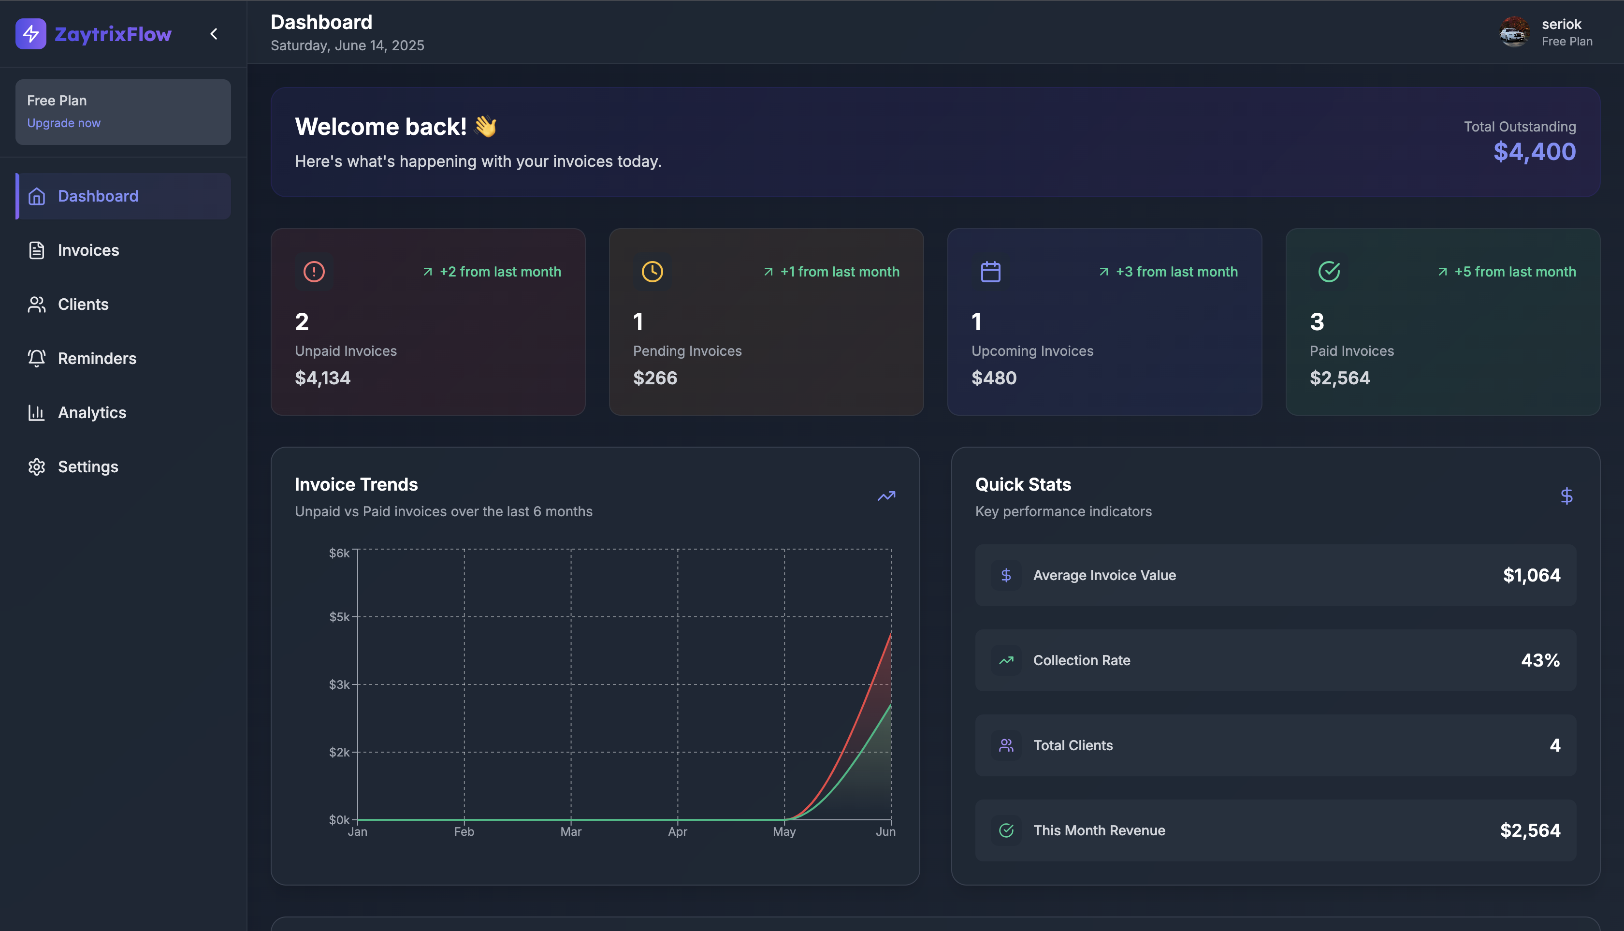Click the Analytics bar chart icon

pos(36,412)
